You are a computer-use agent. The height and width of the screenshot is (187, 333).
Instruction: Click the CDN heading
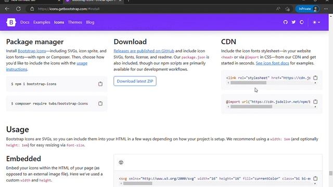[228, 42]
